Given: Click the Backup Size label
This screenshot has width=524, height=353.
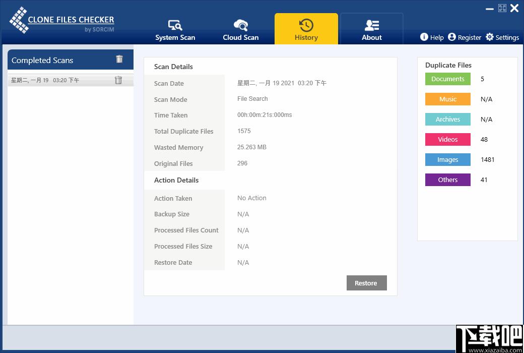Looking at the screenshot, I should [x=172, y=214].
